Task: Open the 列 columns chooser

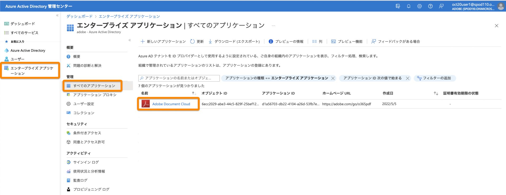Action: pos(317,41)
